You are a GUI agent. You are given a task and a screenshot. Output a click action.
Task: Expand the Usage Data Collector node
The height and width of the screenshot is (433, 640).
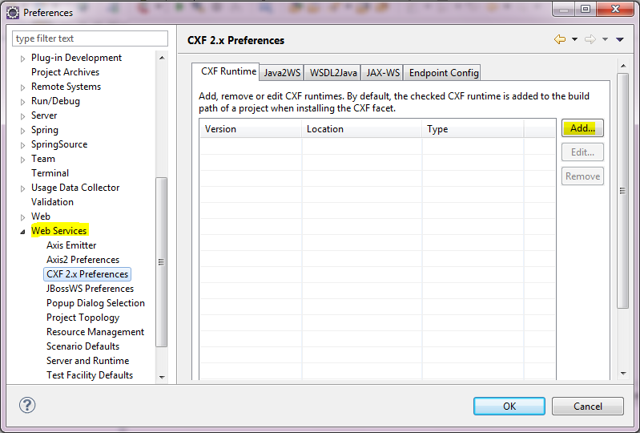click(x=23, y=188)
